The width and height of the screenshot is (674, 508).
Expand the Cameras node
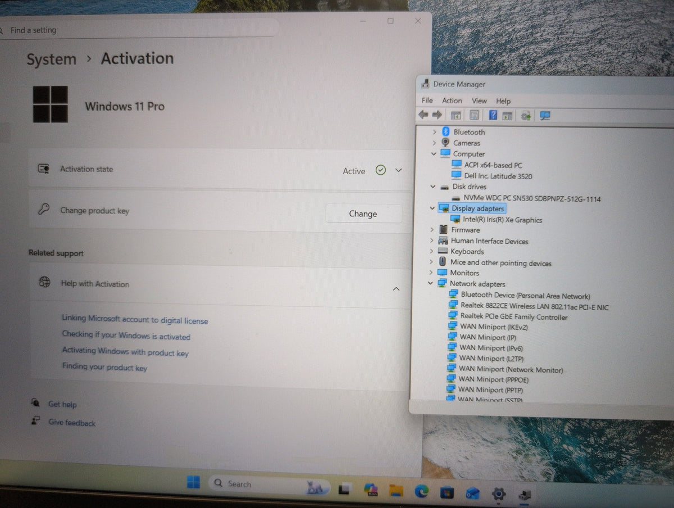point(434,143)
